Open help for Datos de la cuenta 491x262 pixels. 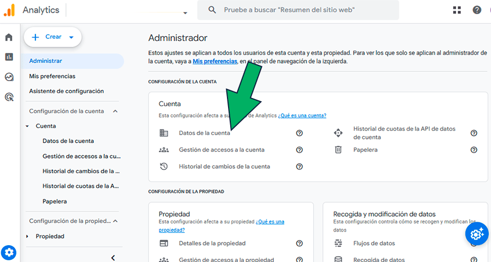pos(300,133)
